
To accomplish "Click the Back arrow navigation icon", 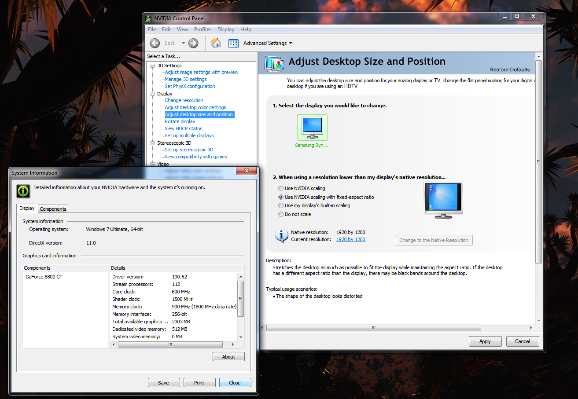I will coord(155,43).
